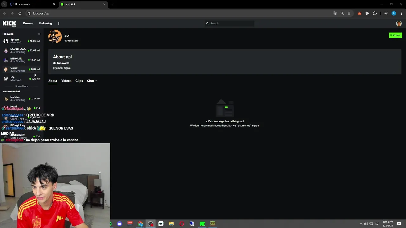
Task: Open Chat in popout window
Action: click(92, 81)
